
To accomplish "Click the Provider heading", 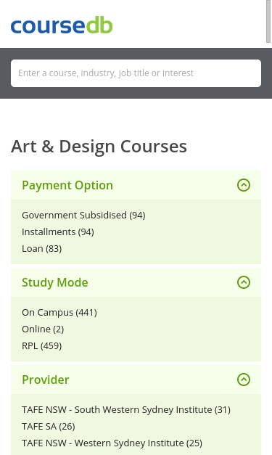I will click(x=46, y=380).
